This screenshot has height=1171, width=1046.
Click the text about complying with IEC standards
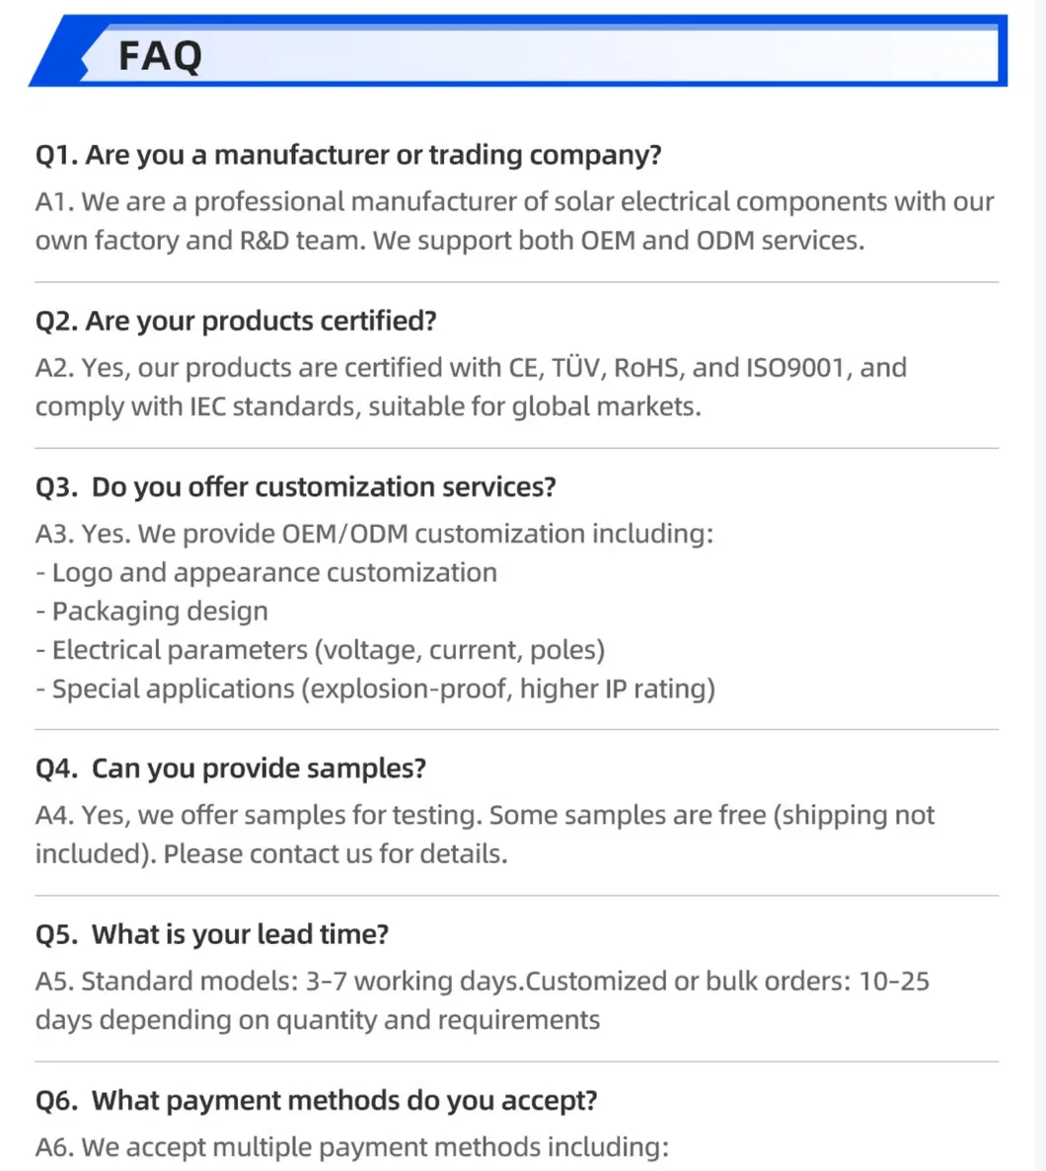367,406
